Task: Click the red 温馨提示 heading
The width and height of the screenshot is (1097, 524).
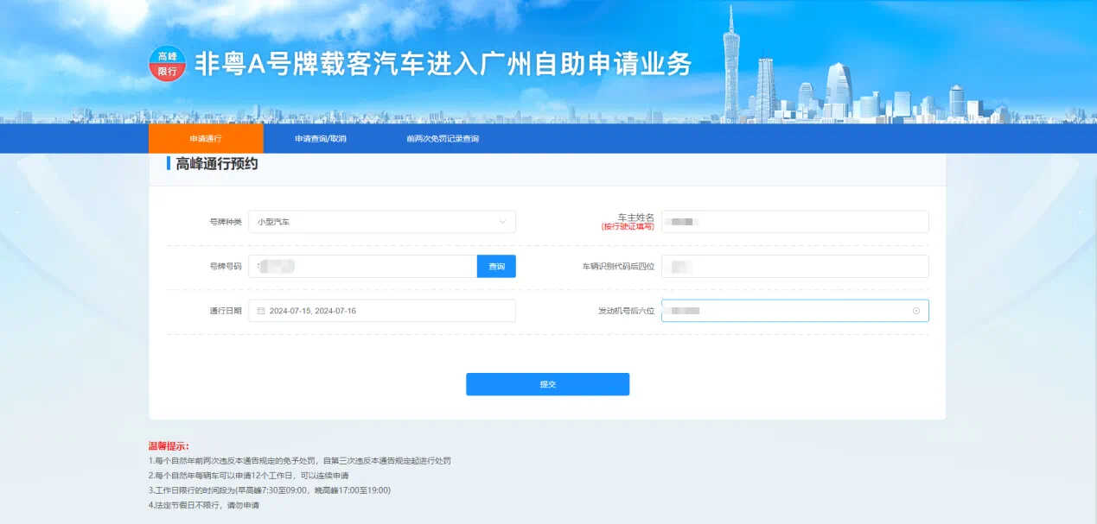Action: [169, 446]
